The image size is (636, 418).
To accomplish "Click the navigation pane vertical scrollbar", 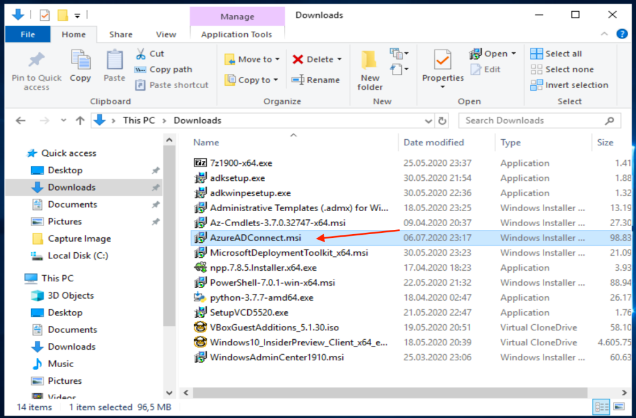I will click(x=169, y=236).
